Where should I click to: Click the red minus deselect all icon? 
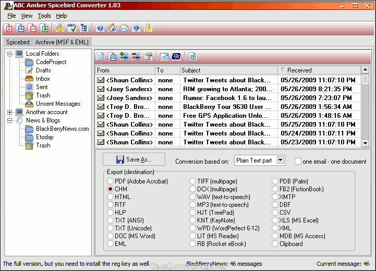[x=136, y=57]
